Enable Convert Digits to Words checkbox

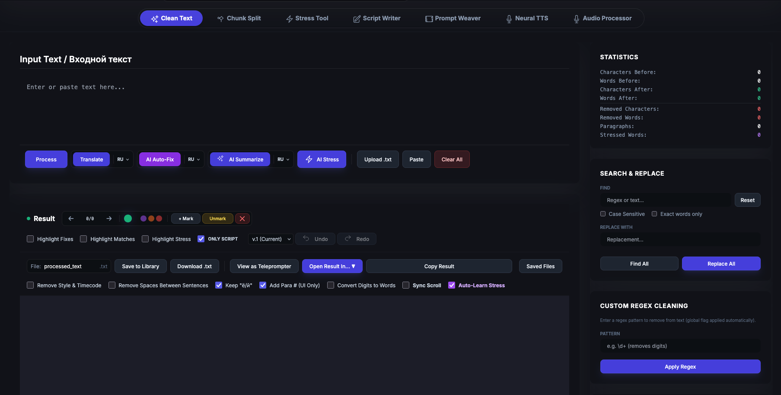click(x=331, y=285)
